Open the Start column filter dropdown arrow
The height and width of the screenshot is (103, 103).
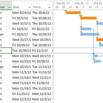click(x=29, y=7)
